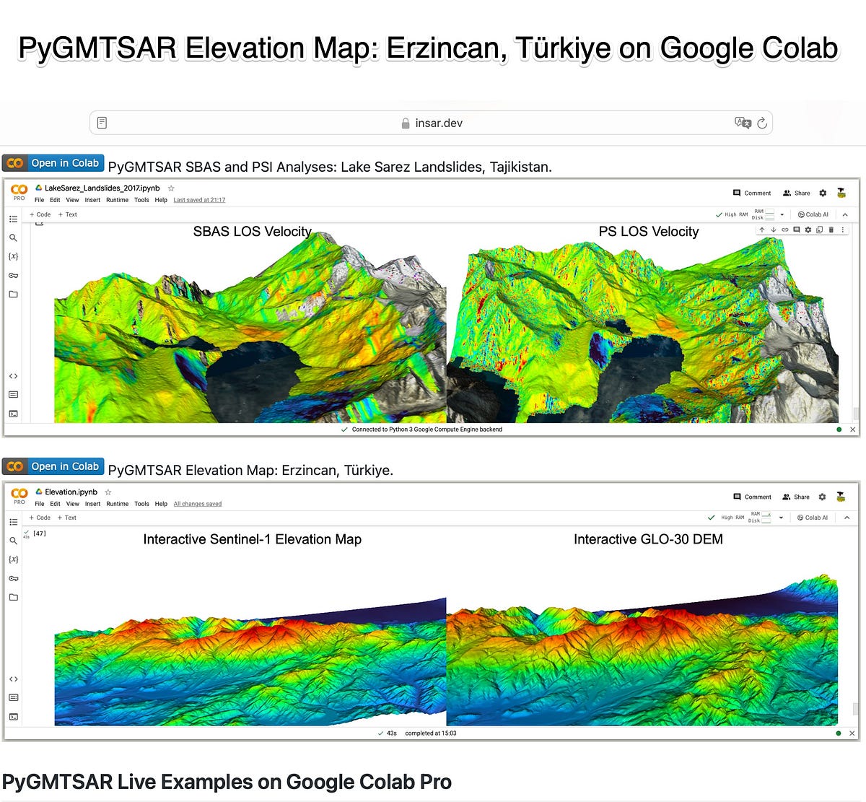Screen dimensions: 866x802
Task: Copy link to cell via the chain icon
Action: 785,230
